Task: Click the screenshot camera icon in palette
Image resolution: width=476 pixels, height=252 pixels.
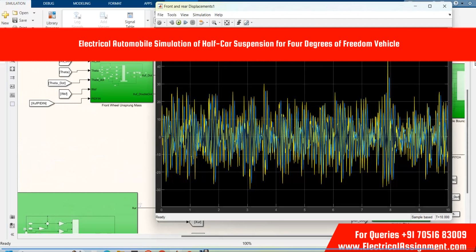Action: pyautogui.click(x=12, y=217)
